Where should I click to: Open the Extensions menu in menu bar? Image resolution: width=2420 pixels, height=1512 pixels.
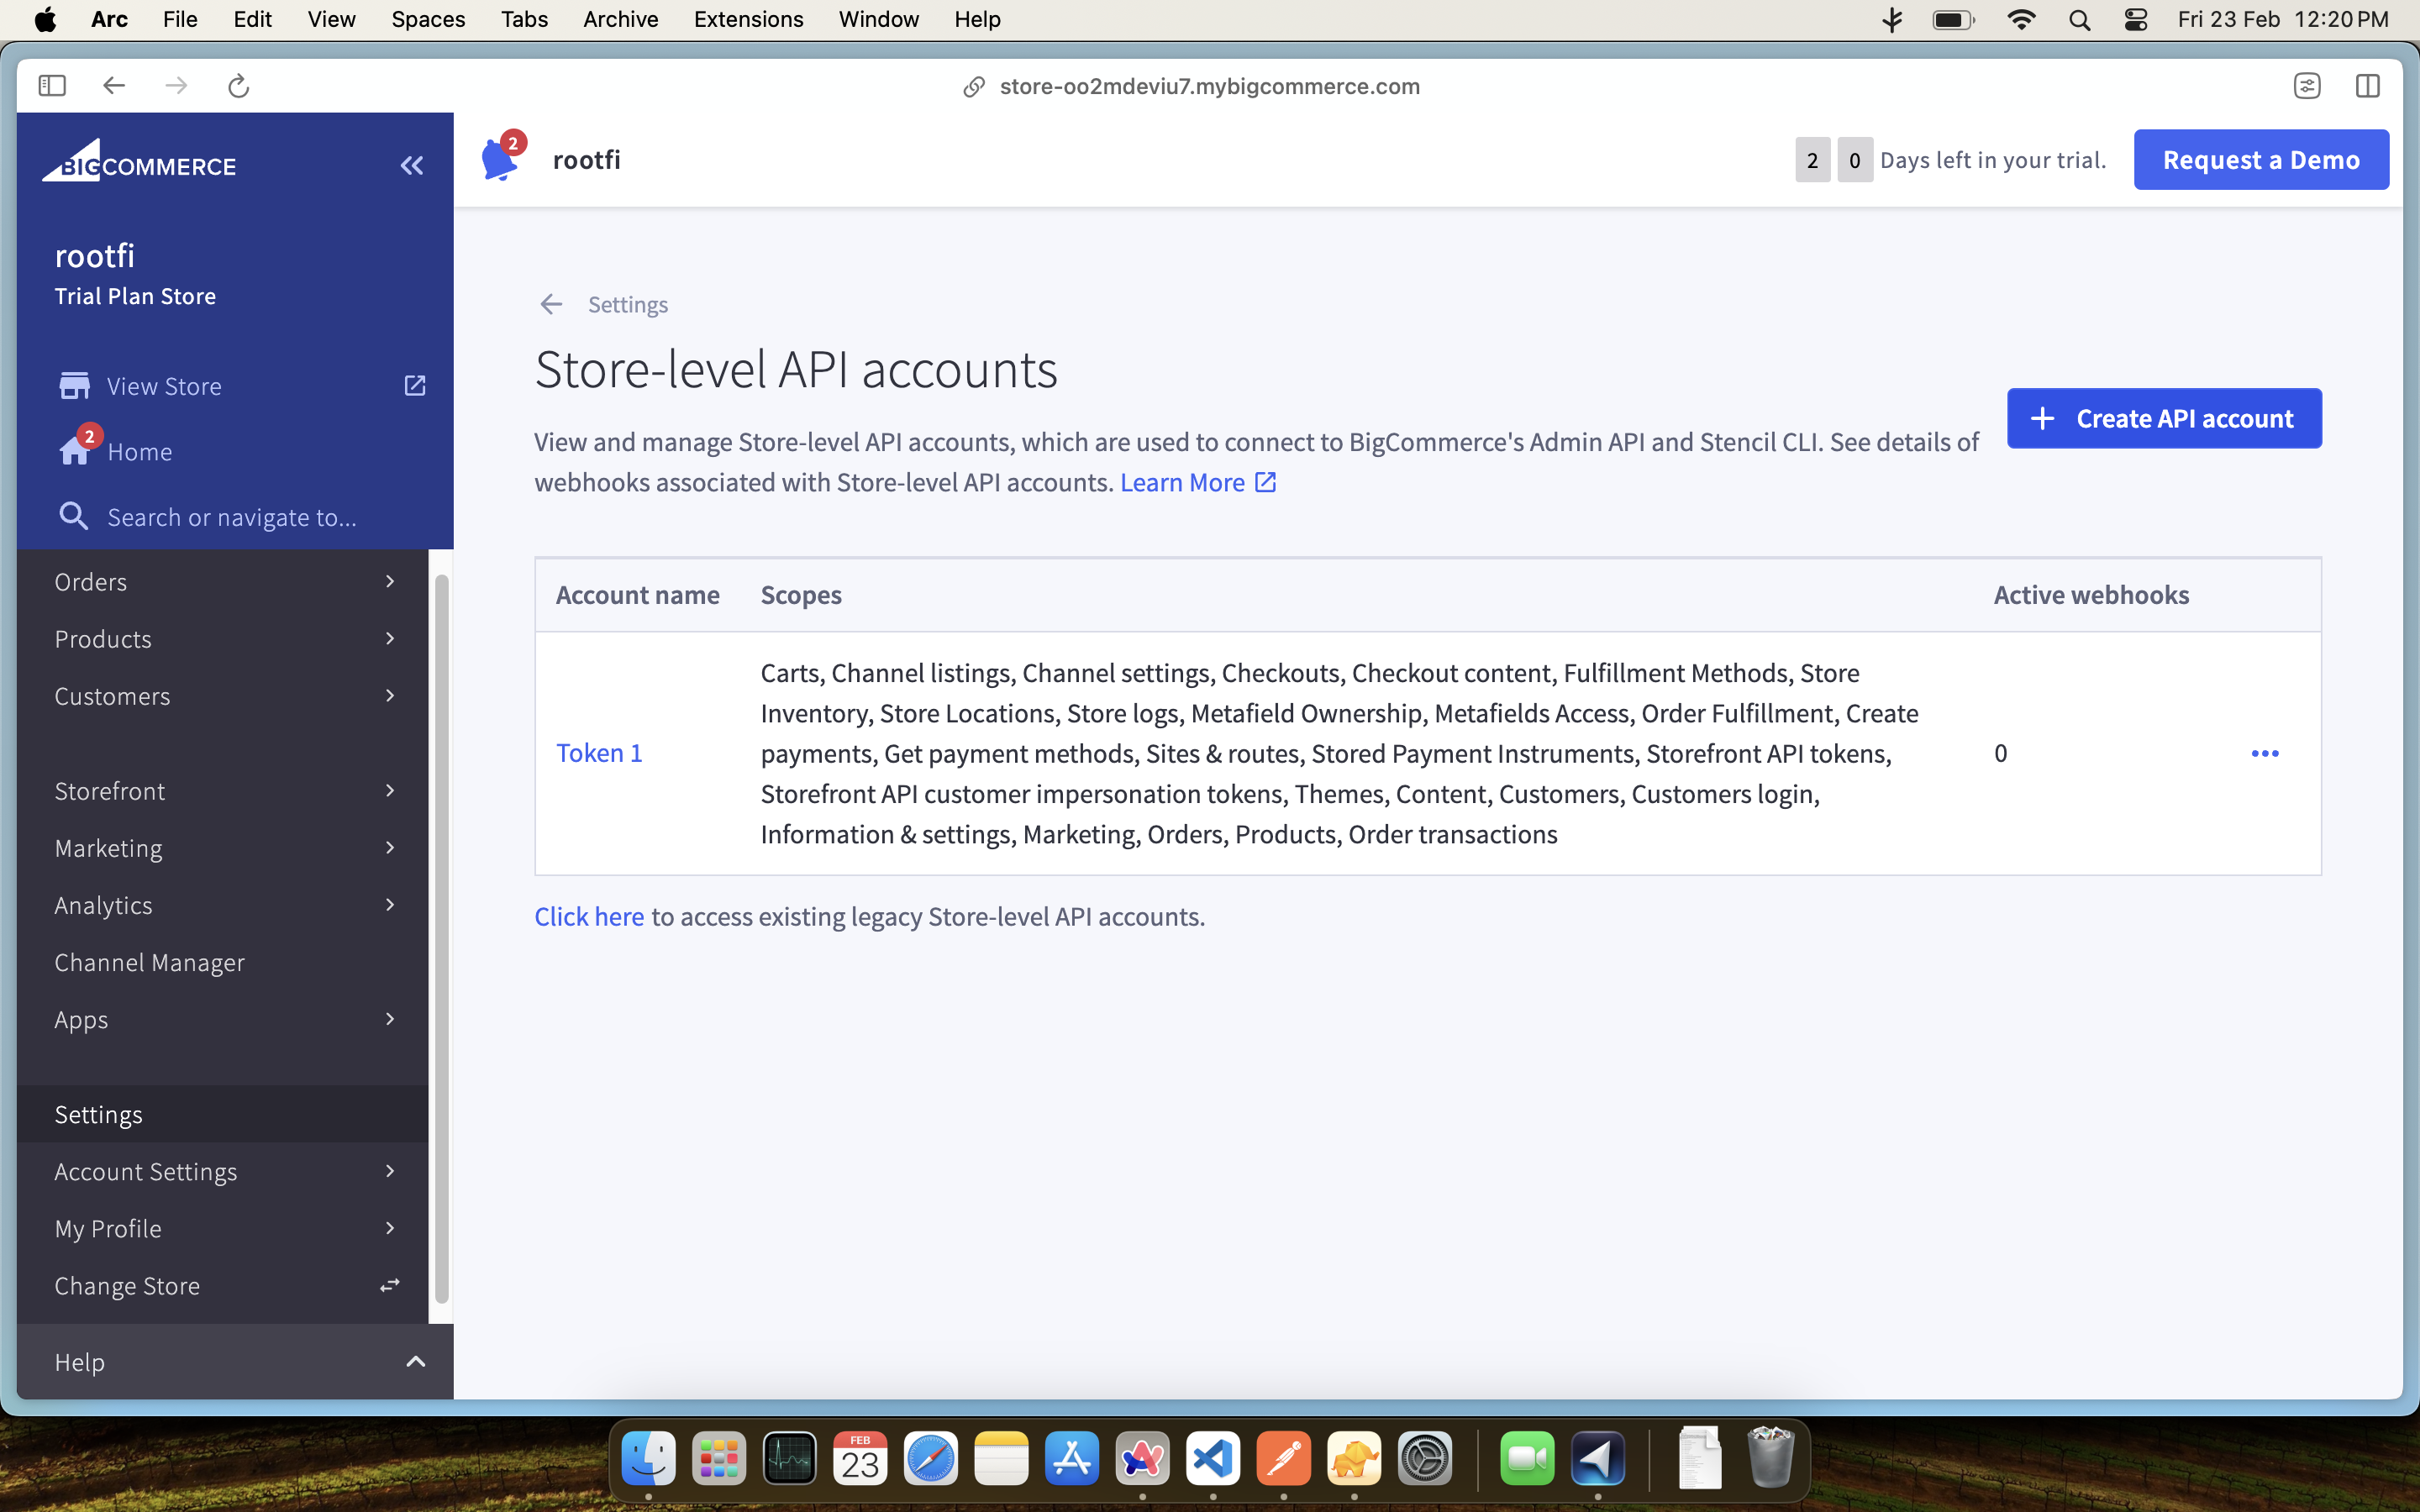click(x=748, y=20)
